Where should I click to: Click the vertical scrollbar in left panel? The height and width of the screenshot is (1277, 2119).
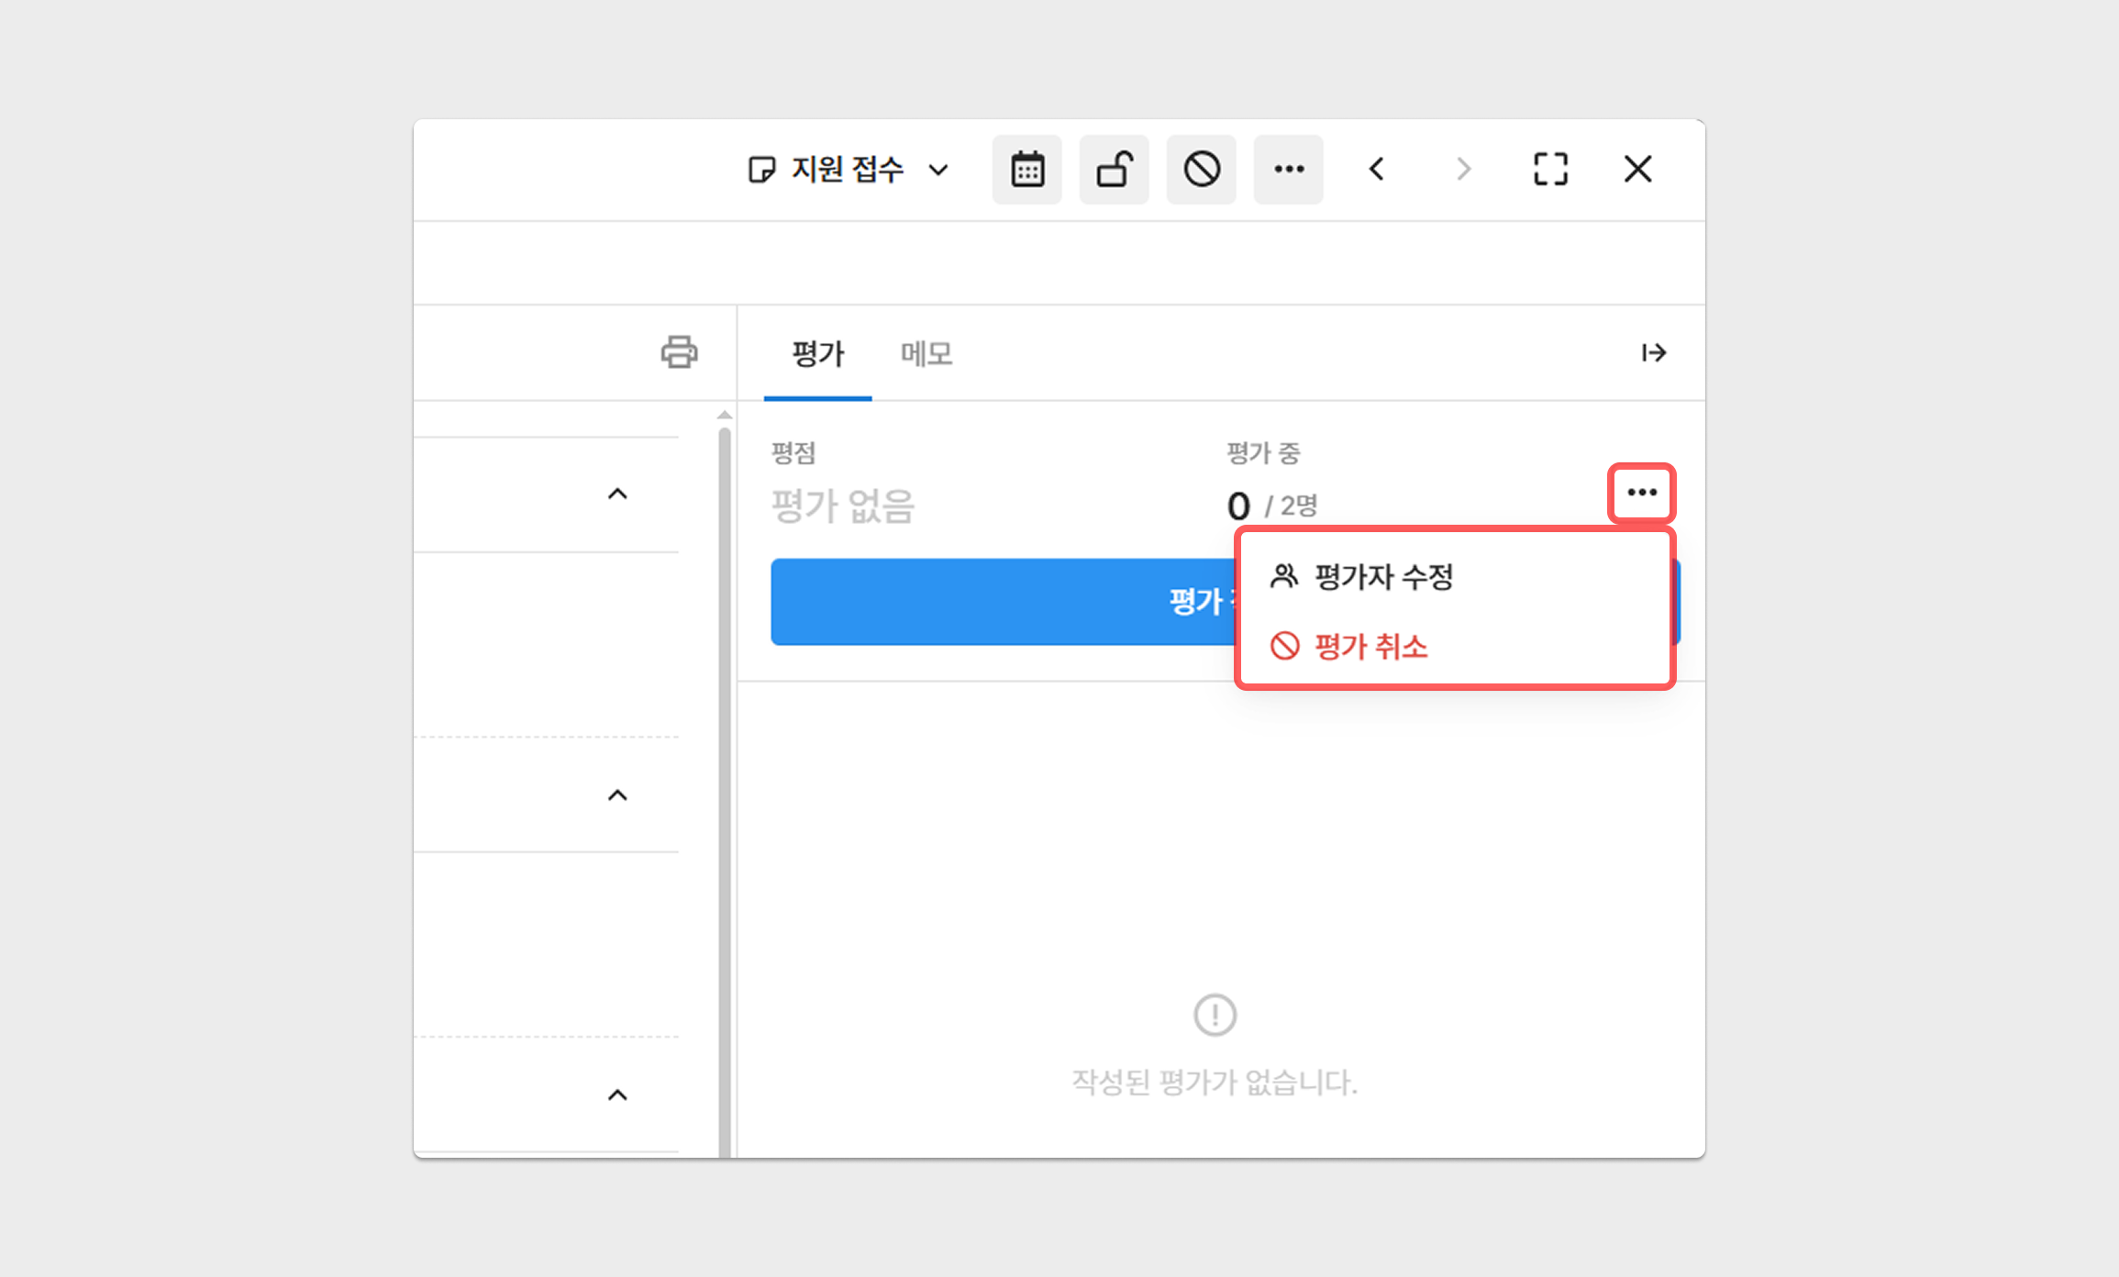pos(725,789)
